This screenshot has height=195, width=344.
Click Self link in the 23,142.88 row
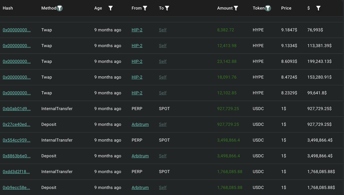pyautogui.click(x=163, y=61)
